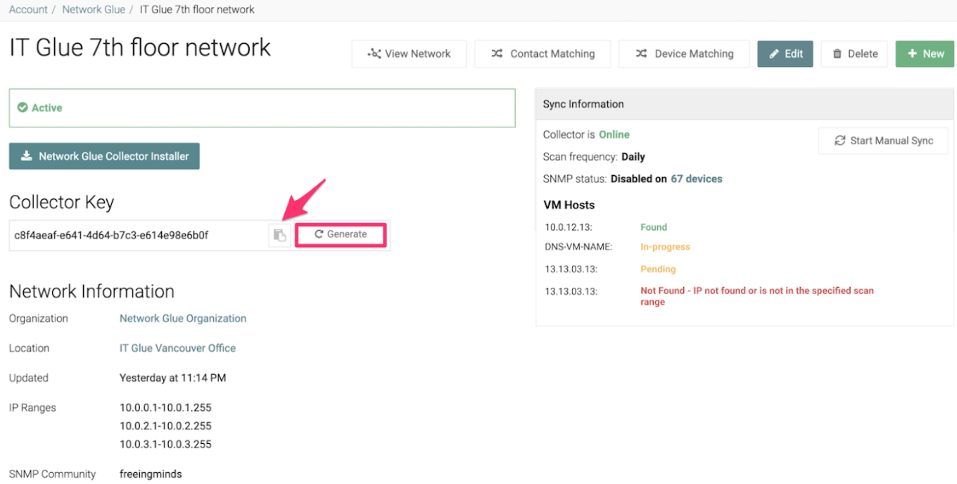Click the Online collector status
The image size is (957, 484).
pyautogui.click(x=614, y=134)
